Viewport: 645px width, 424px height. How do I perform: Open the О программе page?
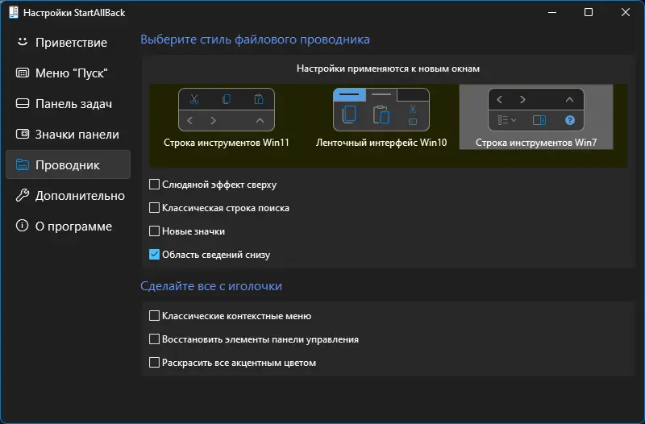point(68,227)
